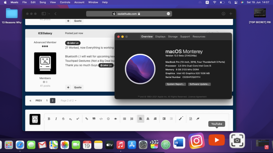Toggle Safari's sidebar button
This screenshot has height=153, width=273.
coord(44,14)
